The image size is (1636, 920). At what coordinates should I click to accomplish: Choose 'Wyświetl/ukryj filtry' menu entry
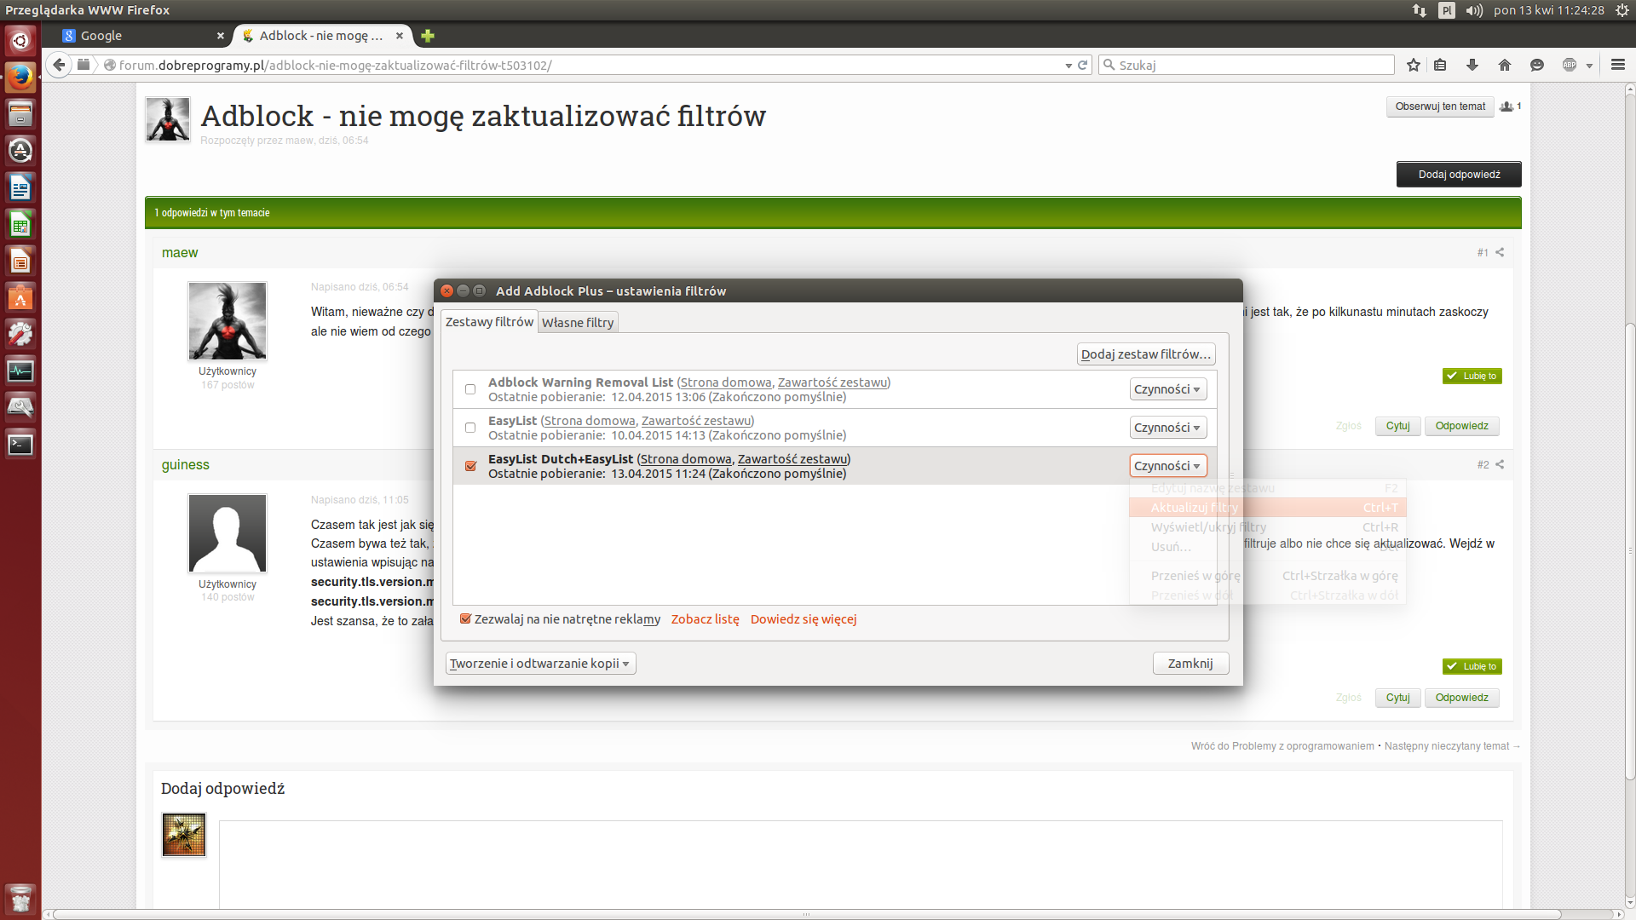(1267, 527)
